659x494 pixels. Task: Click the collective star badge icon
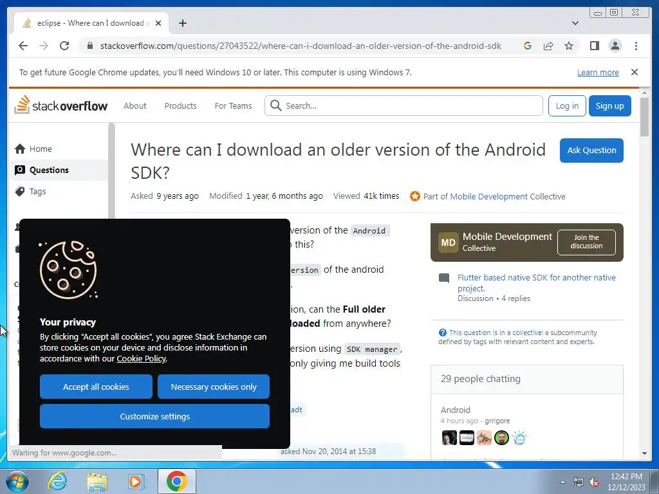415,196
